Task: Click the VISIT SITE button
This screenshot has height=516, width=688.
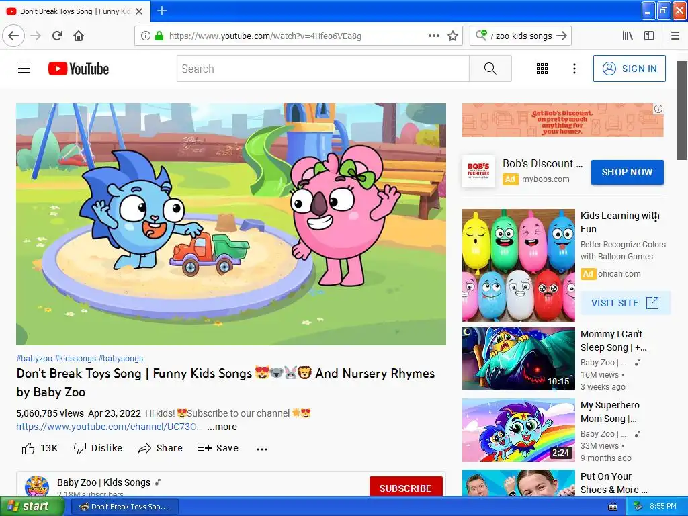Action: click(x=625, y=303)
